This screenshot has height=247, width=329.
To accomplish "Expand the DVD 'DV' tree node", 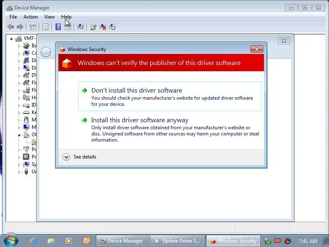I will pyautogui.click(x=19, y=76).
